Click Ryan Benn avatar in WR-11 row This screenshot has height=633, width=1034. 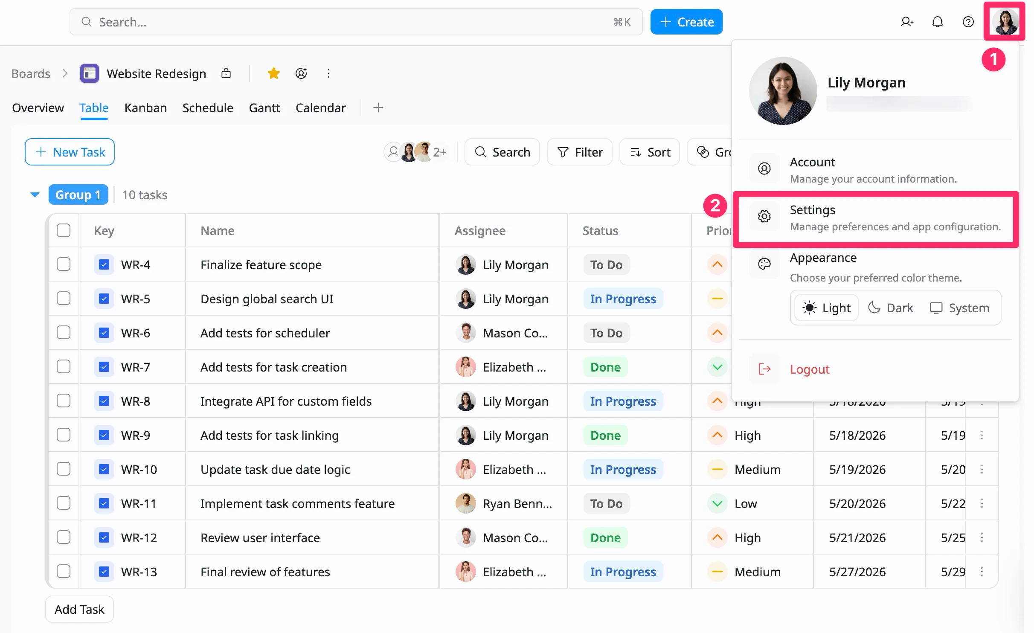pos(465,503)
